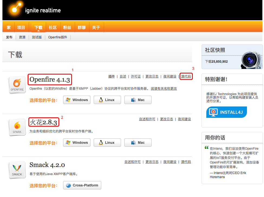Open Smack 更改日志 link
This screenshot has width=264, height=197.
pos(152,162)
